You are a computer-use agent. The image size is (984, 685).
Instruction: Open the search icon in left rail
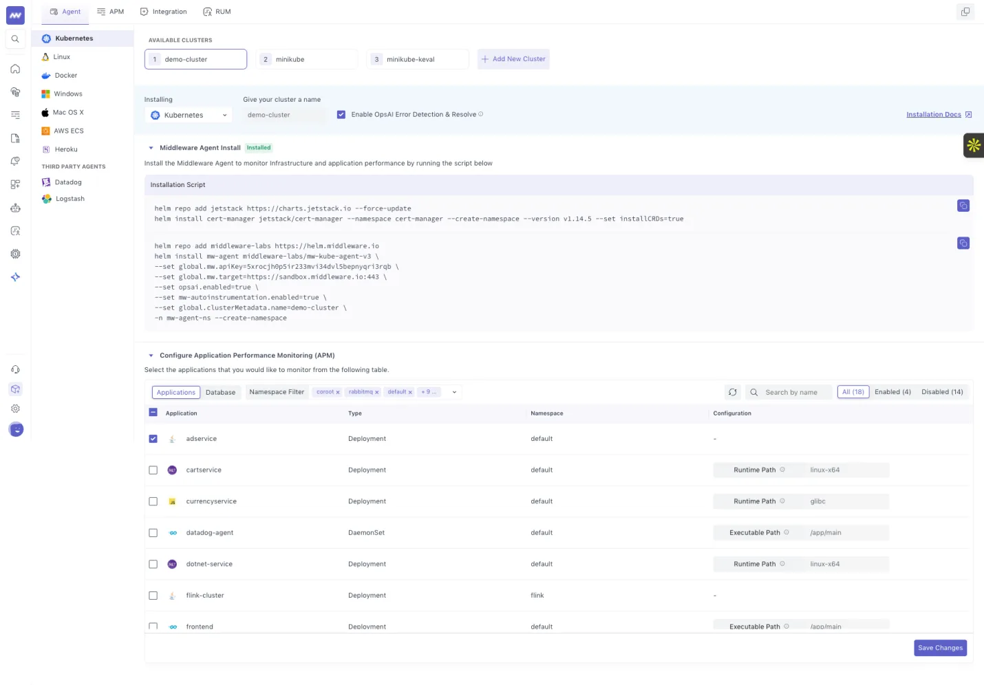pos(15,39)
